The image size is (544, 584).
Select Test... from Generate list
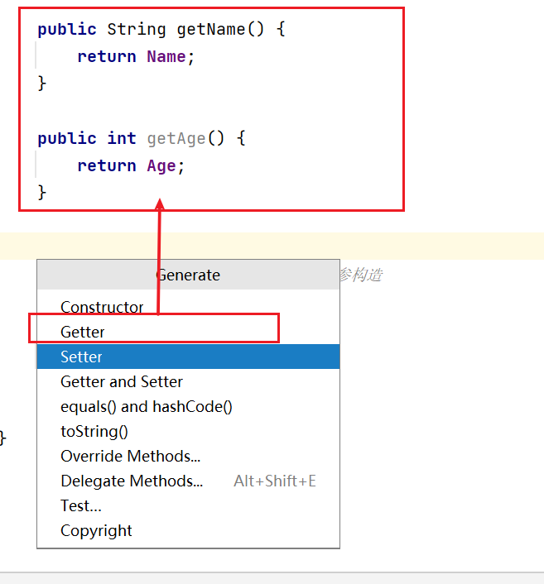click(188, 505)
